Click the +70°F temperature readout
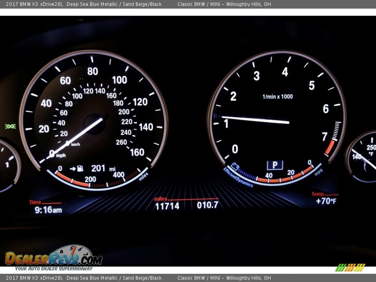Viewport: 376px width, 282px height. [x=326, y=201]
